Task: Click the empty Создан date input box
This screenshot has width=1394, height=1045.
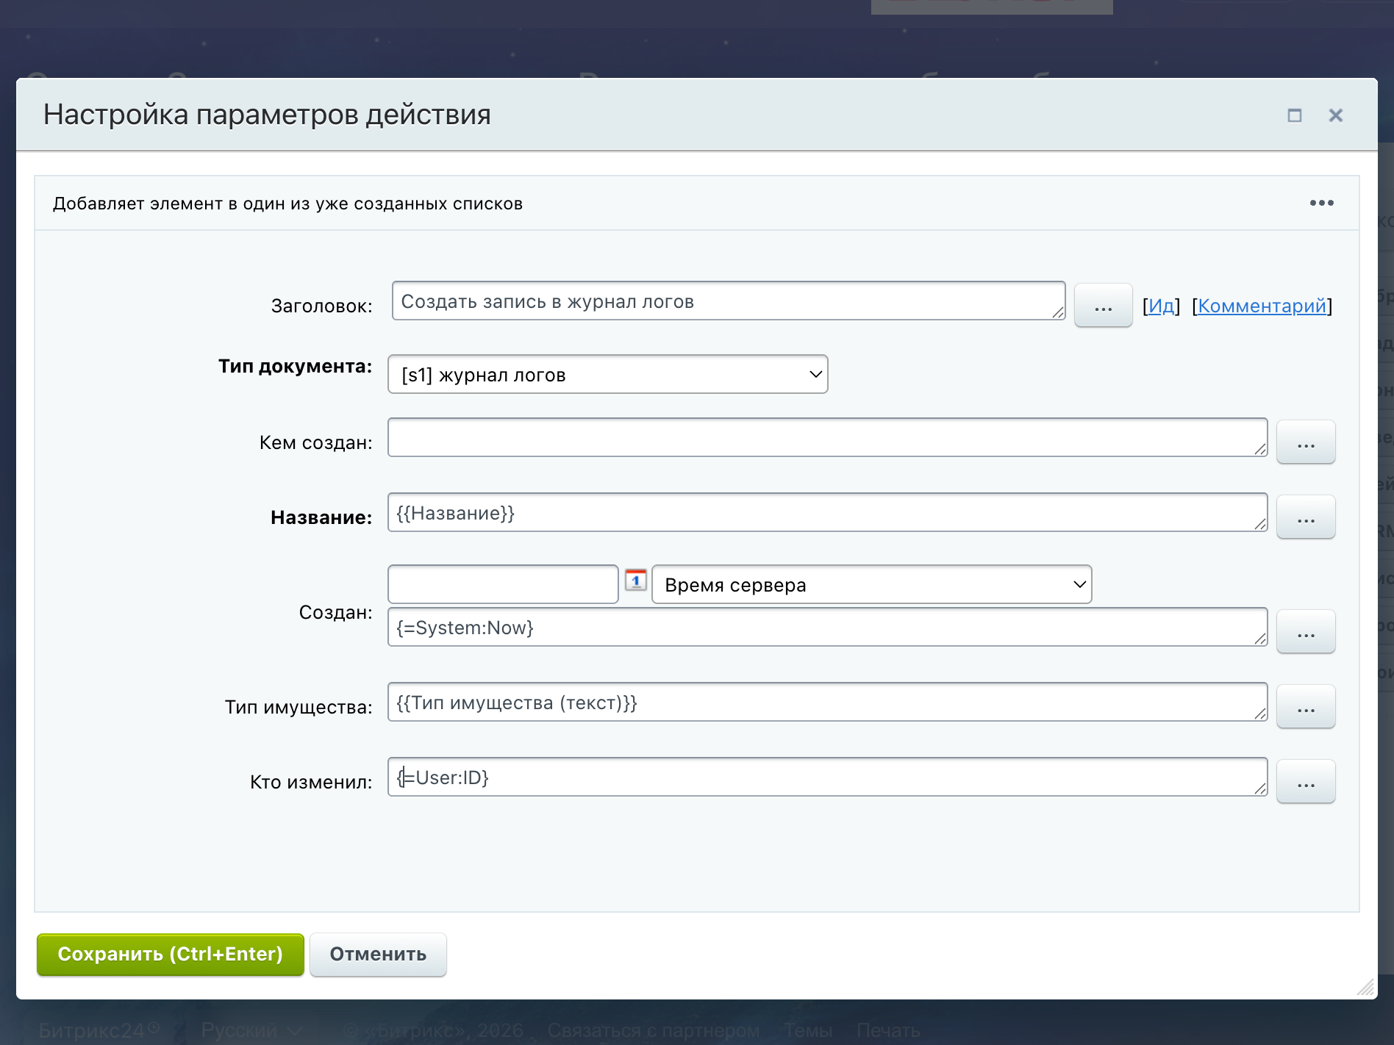Action: point(503,585)
